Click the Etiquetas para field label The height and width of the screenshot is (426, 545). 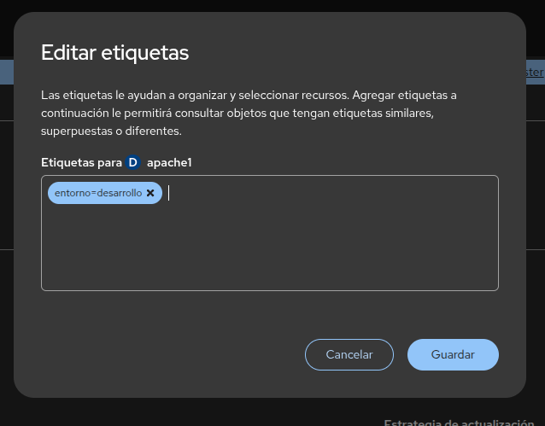81,162
